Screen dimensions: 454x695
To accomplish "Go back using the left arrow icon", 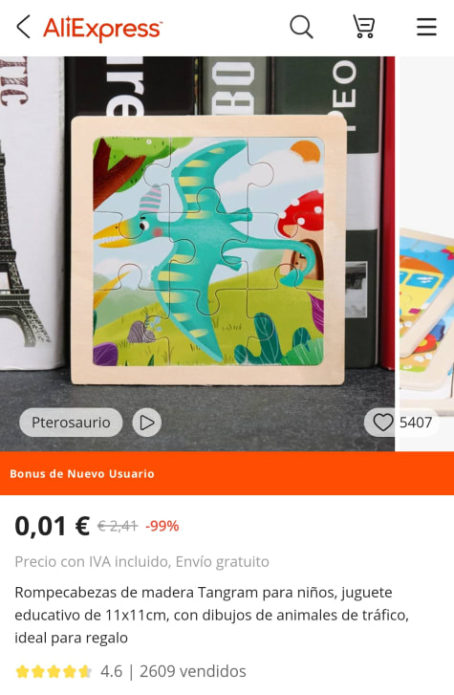I will (x=24, y=27).
